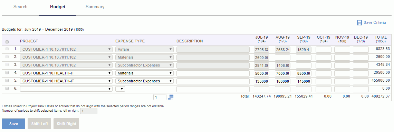This screenshot has width=394, height=132.
Task: Switch to the Summary tab
Action: 95,7
